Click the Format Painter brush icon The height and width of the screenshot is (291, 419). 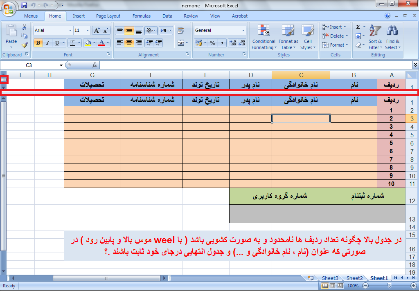click(24, 45)
